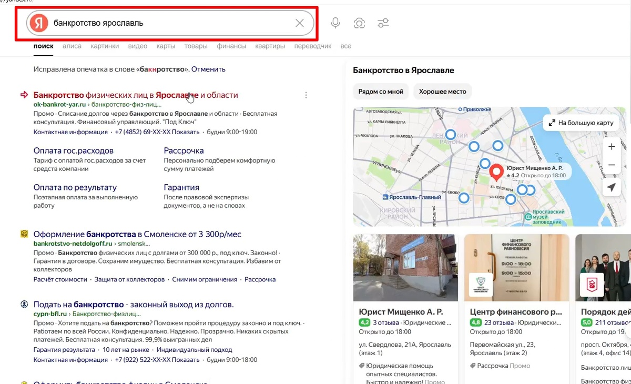Click favicon of cypn-bfl.ru result
Image resolution: width=631 pixels, height=384 pixels.
pos(24,305)
